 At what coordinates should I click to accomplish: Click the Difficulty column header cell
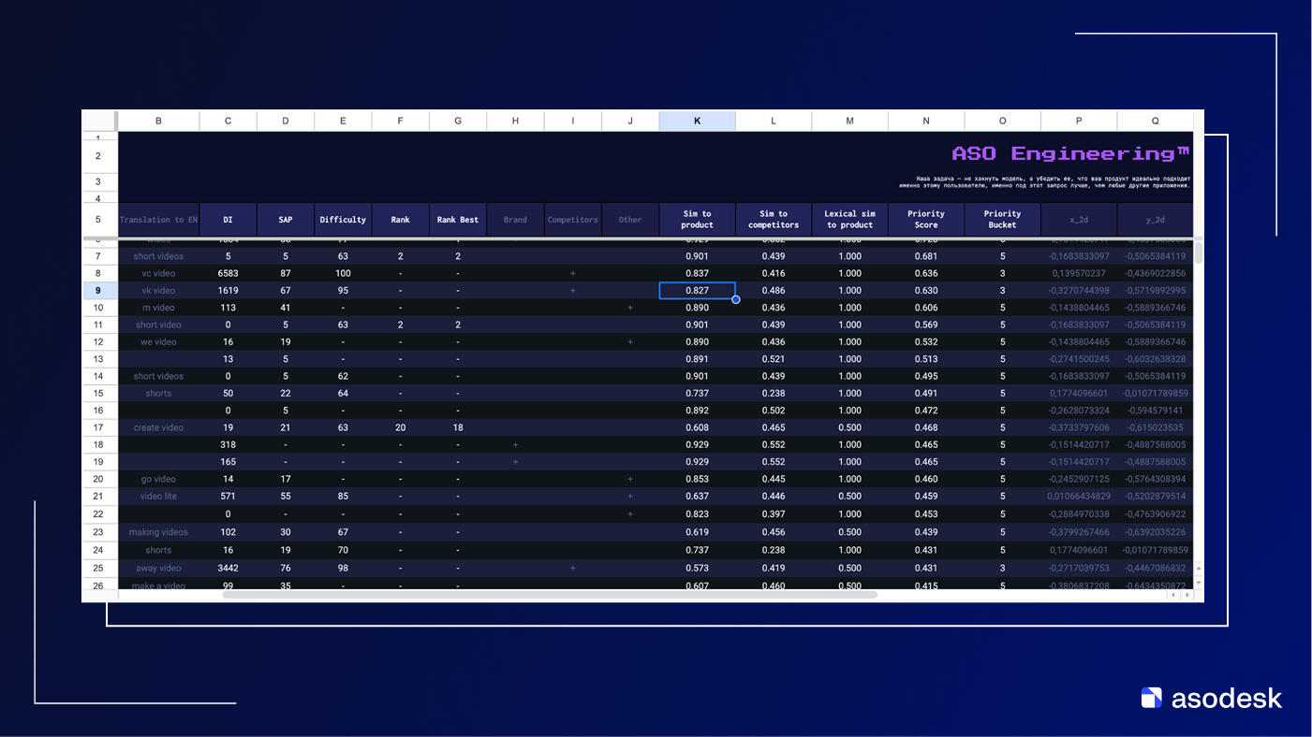click(343, 220)
